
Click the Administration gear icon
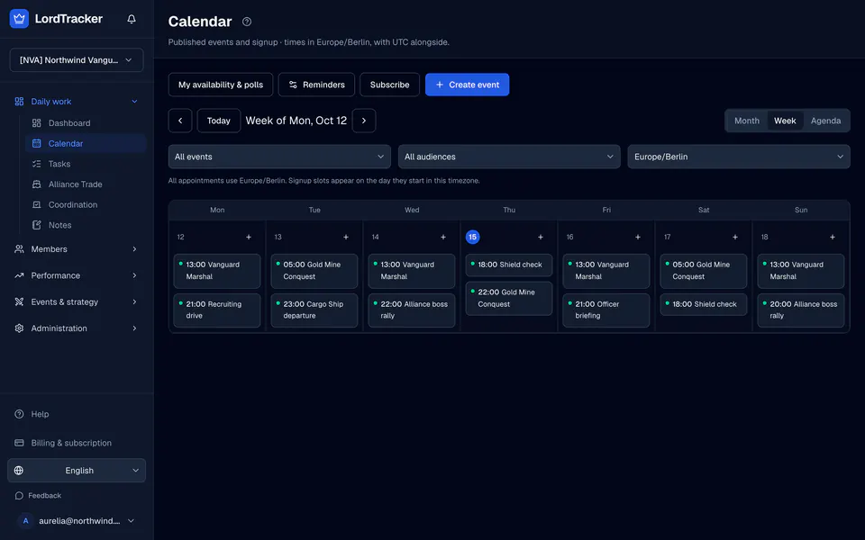point(19,328)
